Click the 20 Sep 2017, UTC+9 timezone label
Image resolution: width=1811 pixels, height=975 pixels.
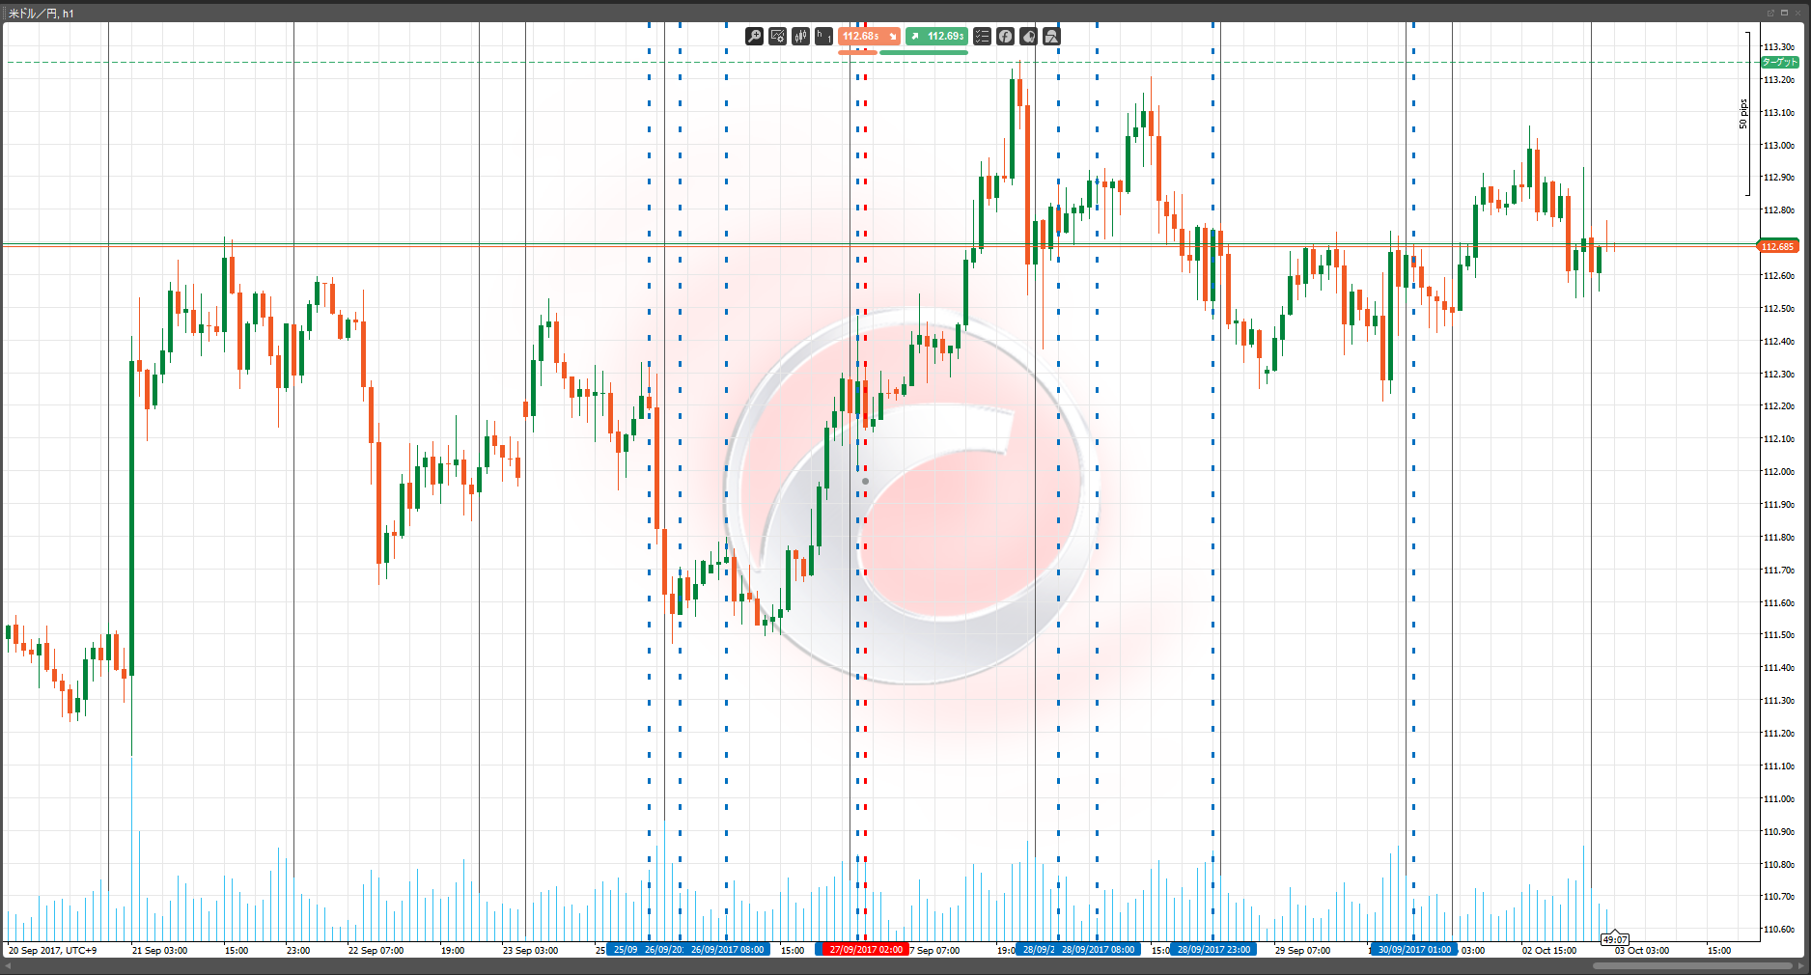tap(53, 951)
